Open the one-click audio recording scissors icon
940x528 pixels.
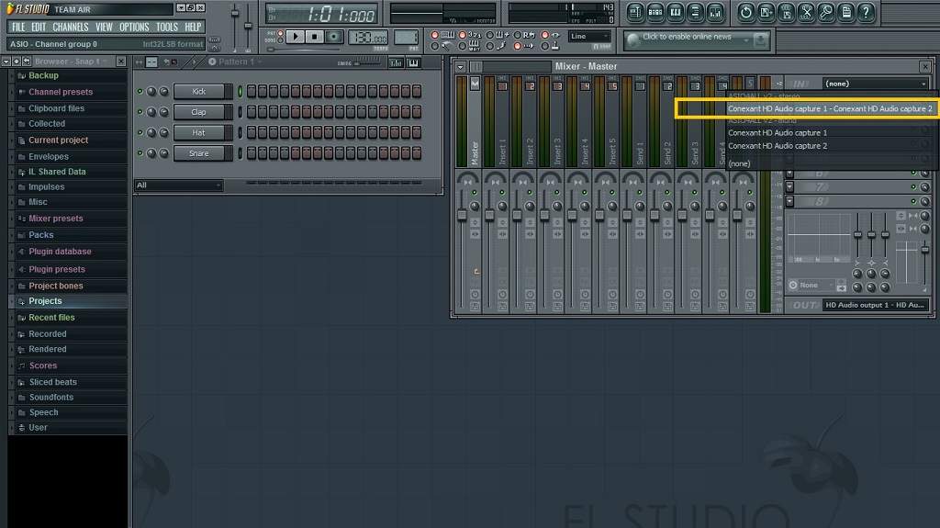point(806,12)
